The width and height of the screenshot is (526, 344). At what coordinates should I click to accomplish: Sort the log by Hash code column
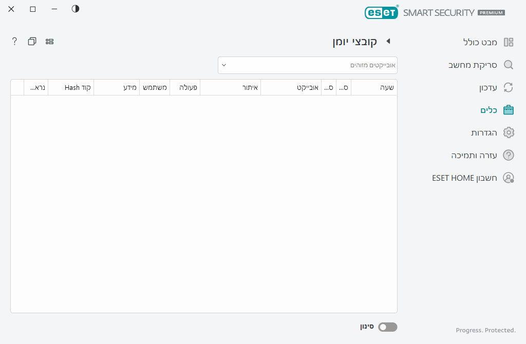click(71, 88)
